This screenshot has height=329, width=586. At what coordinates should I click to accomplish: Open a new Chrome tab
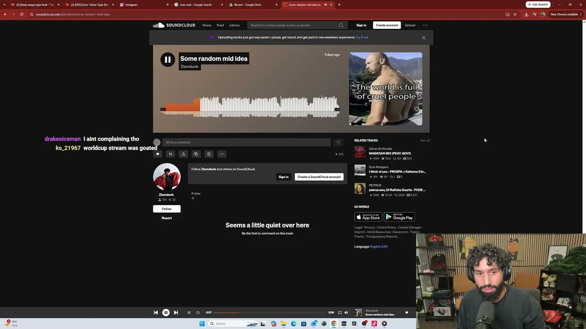[x=339, y=5]
